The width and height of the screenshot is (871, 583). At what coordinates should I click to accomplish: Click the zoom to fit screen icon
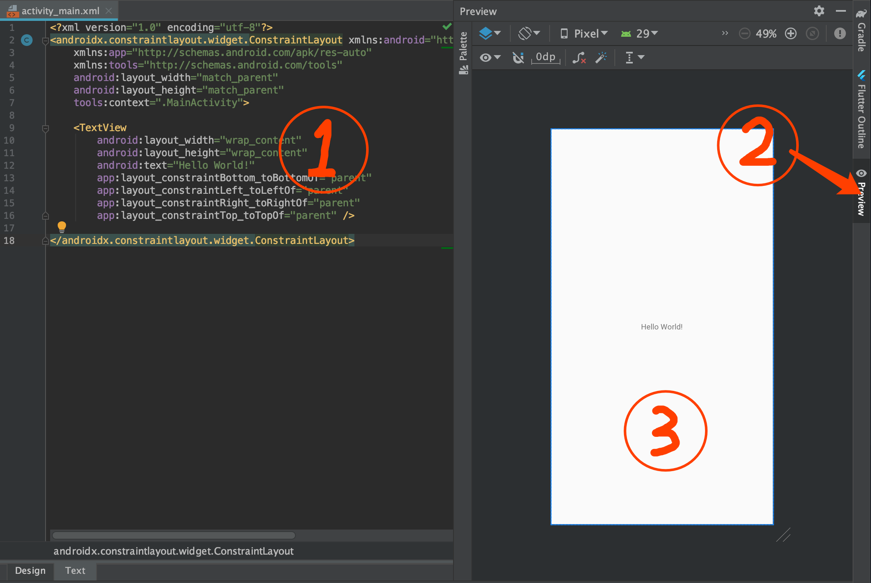click(x=812, y=33)
